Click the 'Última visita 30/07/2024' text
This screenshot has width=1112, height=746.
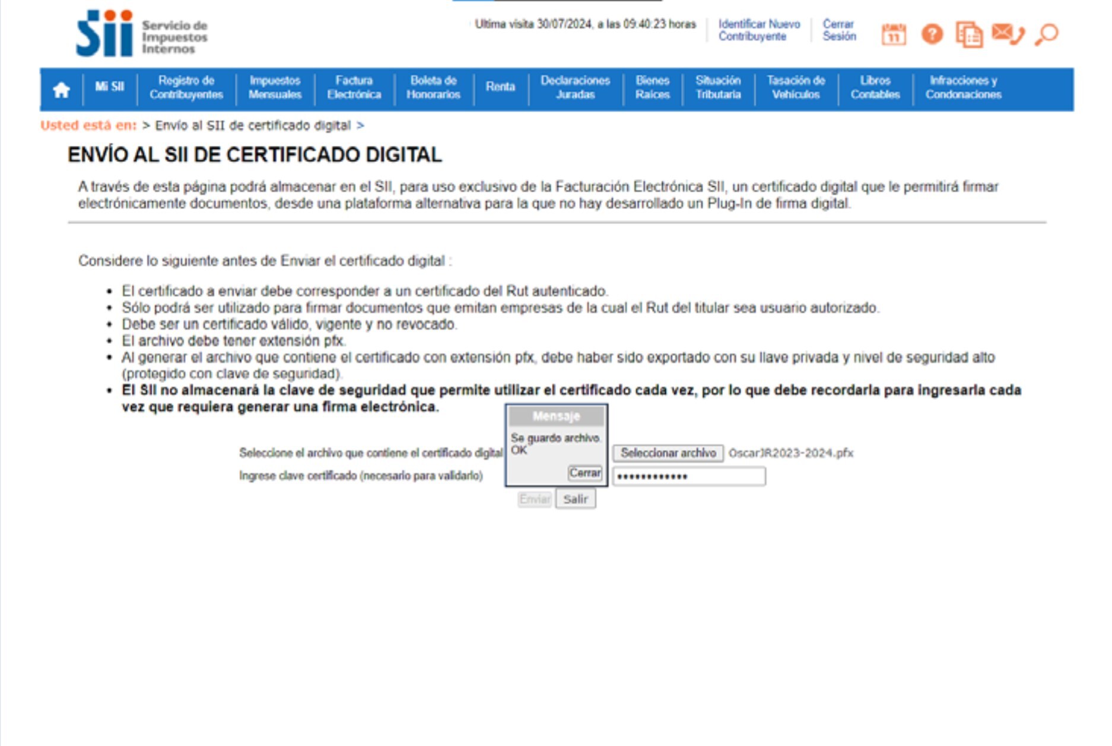coord(585,24)
